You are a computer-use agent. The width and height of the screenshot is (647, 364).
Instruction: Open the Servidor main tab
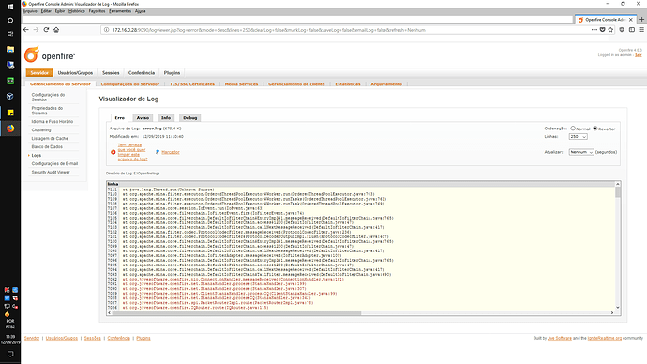pyautogui.click(x=39, y=73)
